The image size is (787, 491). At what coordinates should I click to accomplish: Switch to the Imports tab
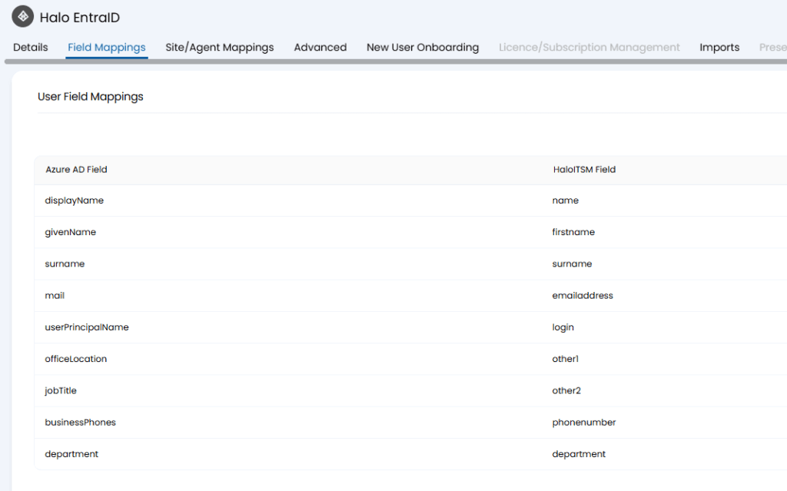pos(719,48)
